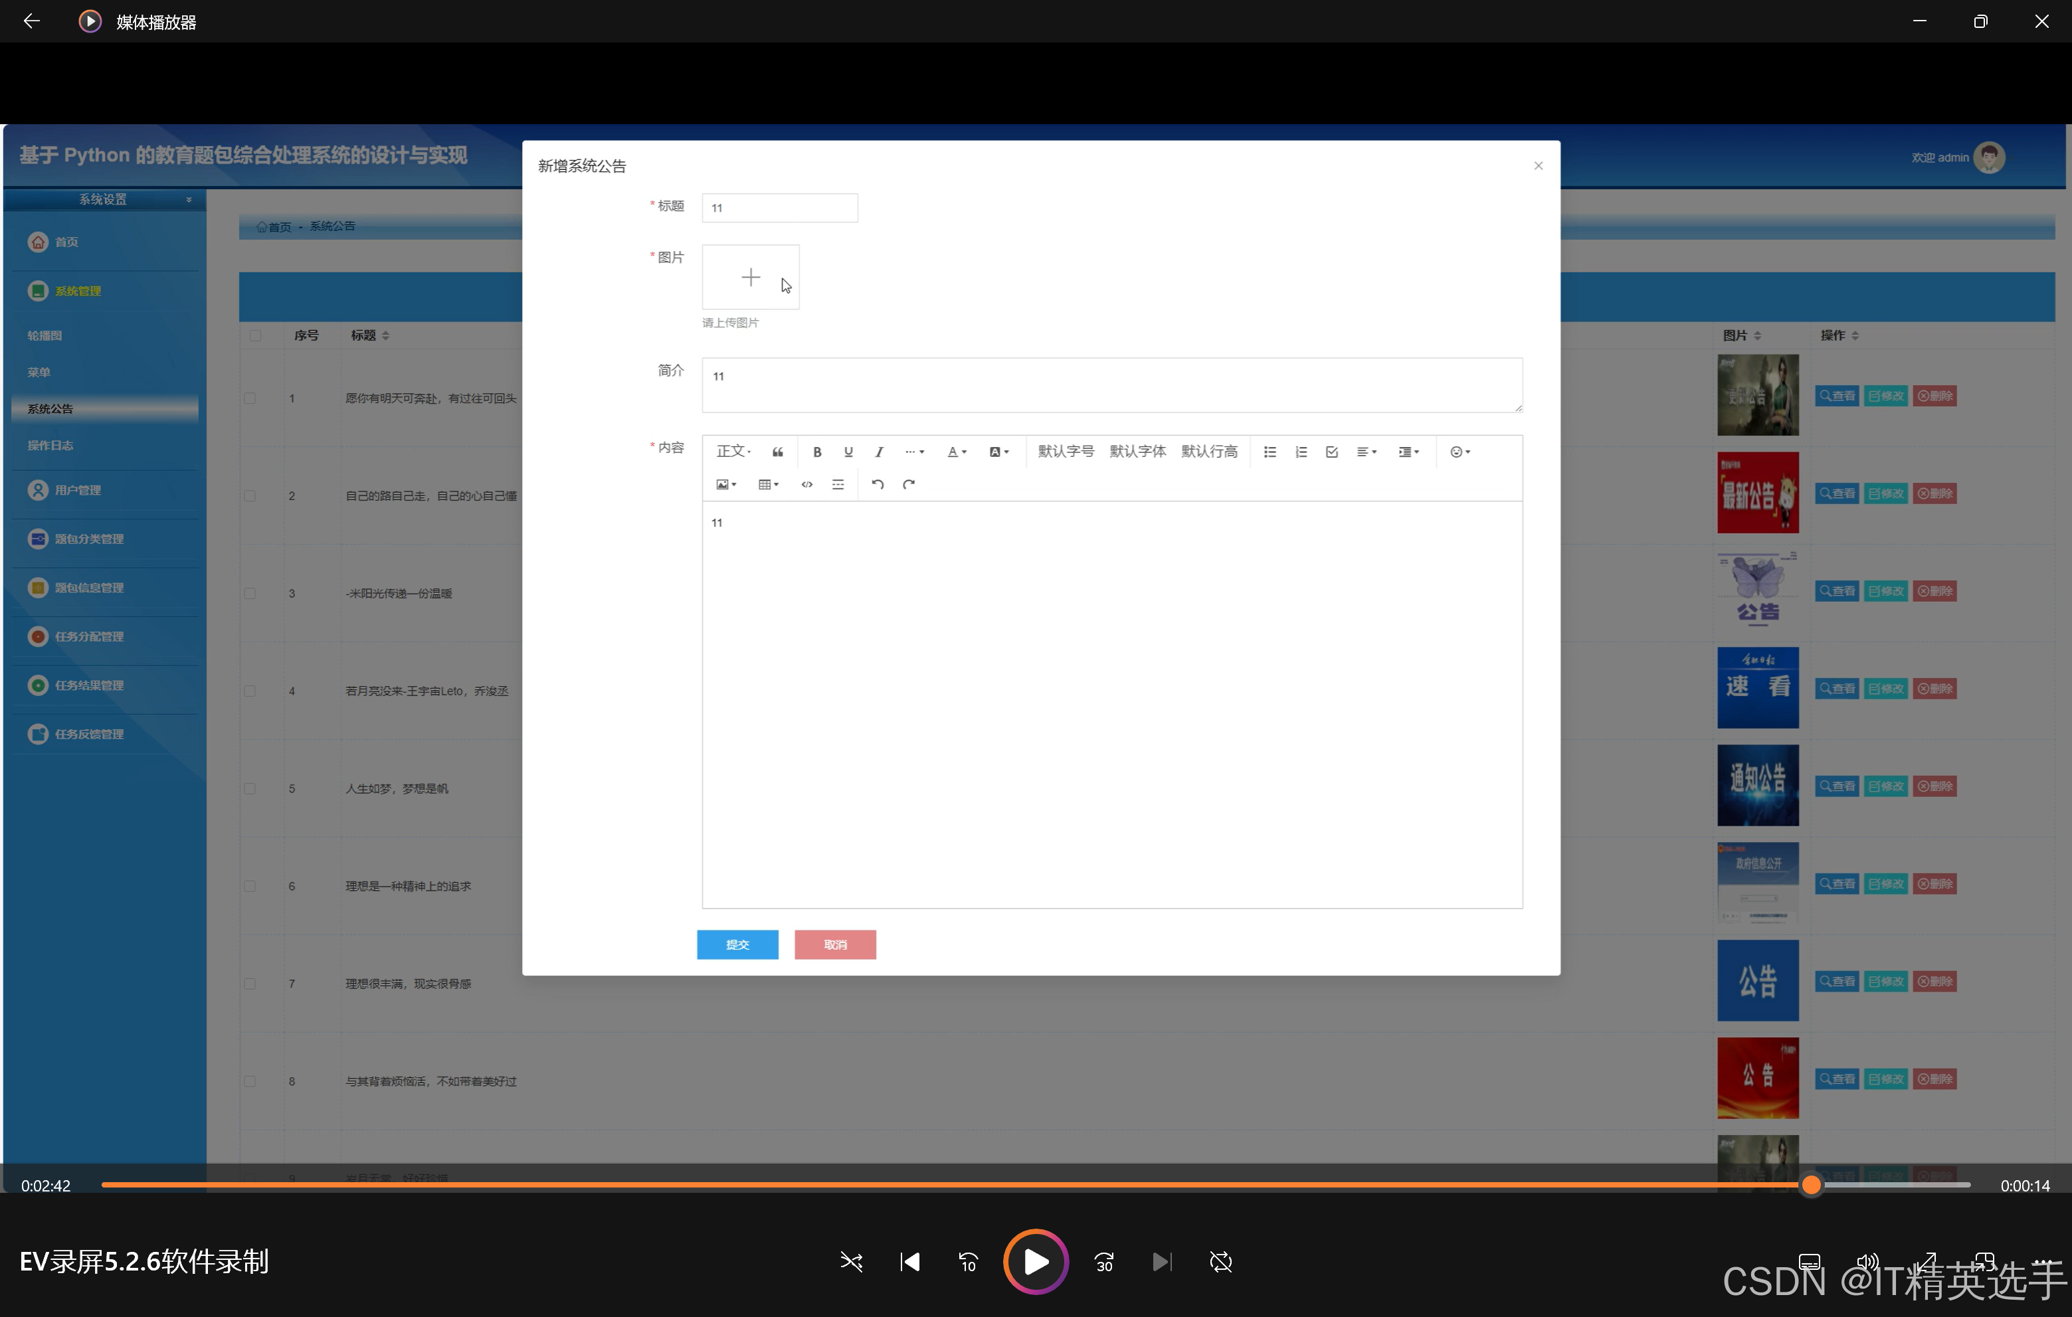Click 删除 for row 3
Screen dimensions: 2072x1317
(1935, 592)
